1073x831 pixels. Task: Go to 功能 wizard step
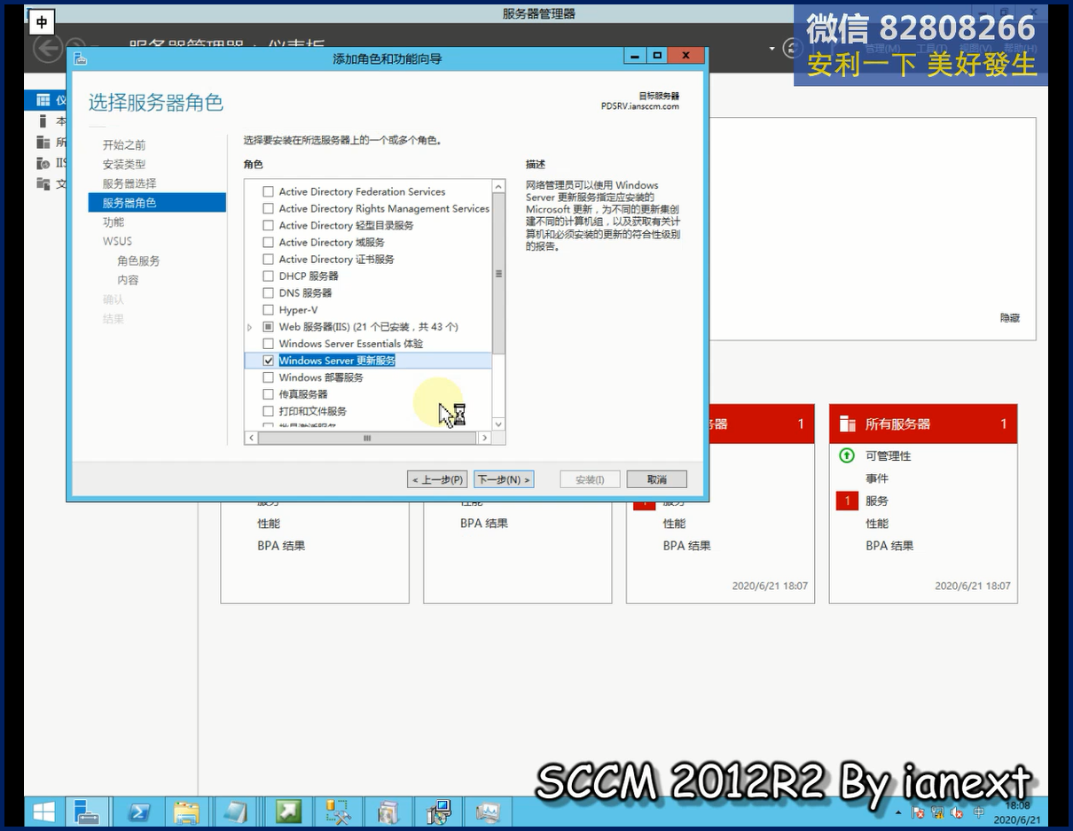click(114, 222)
